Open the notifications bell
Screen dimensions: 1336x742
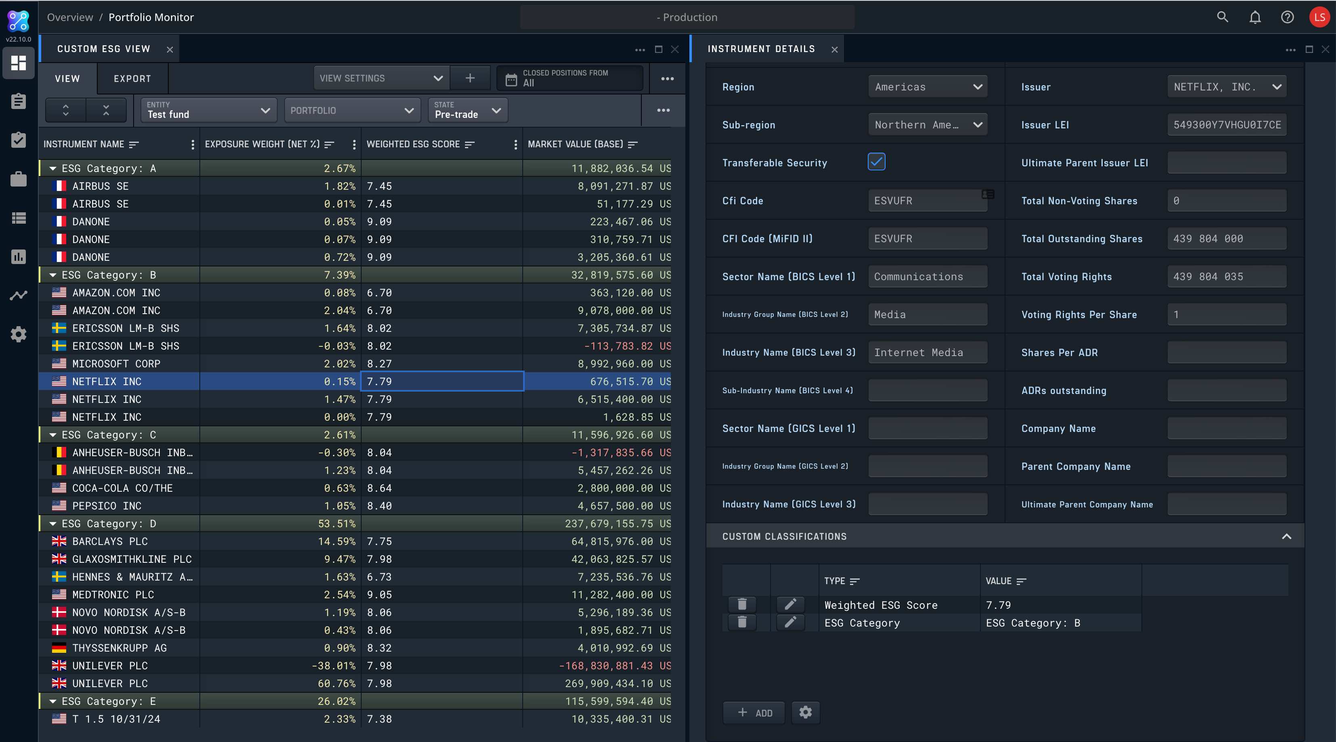click(1255, 17)
